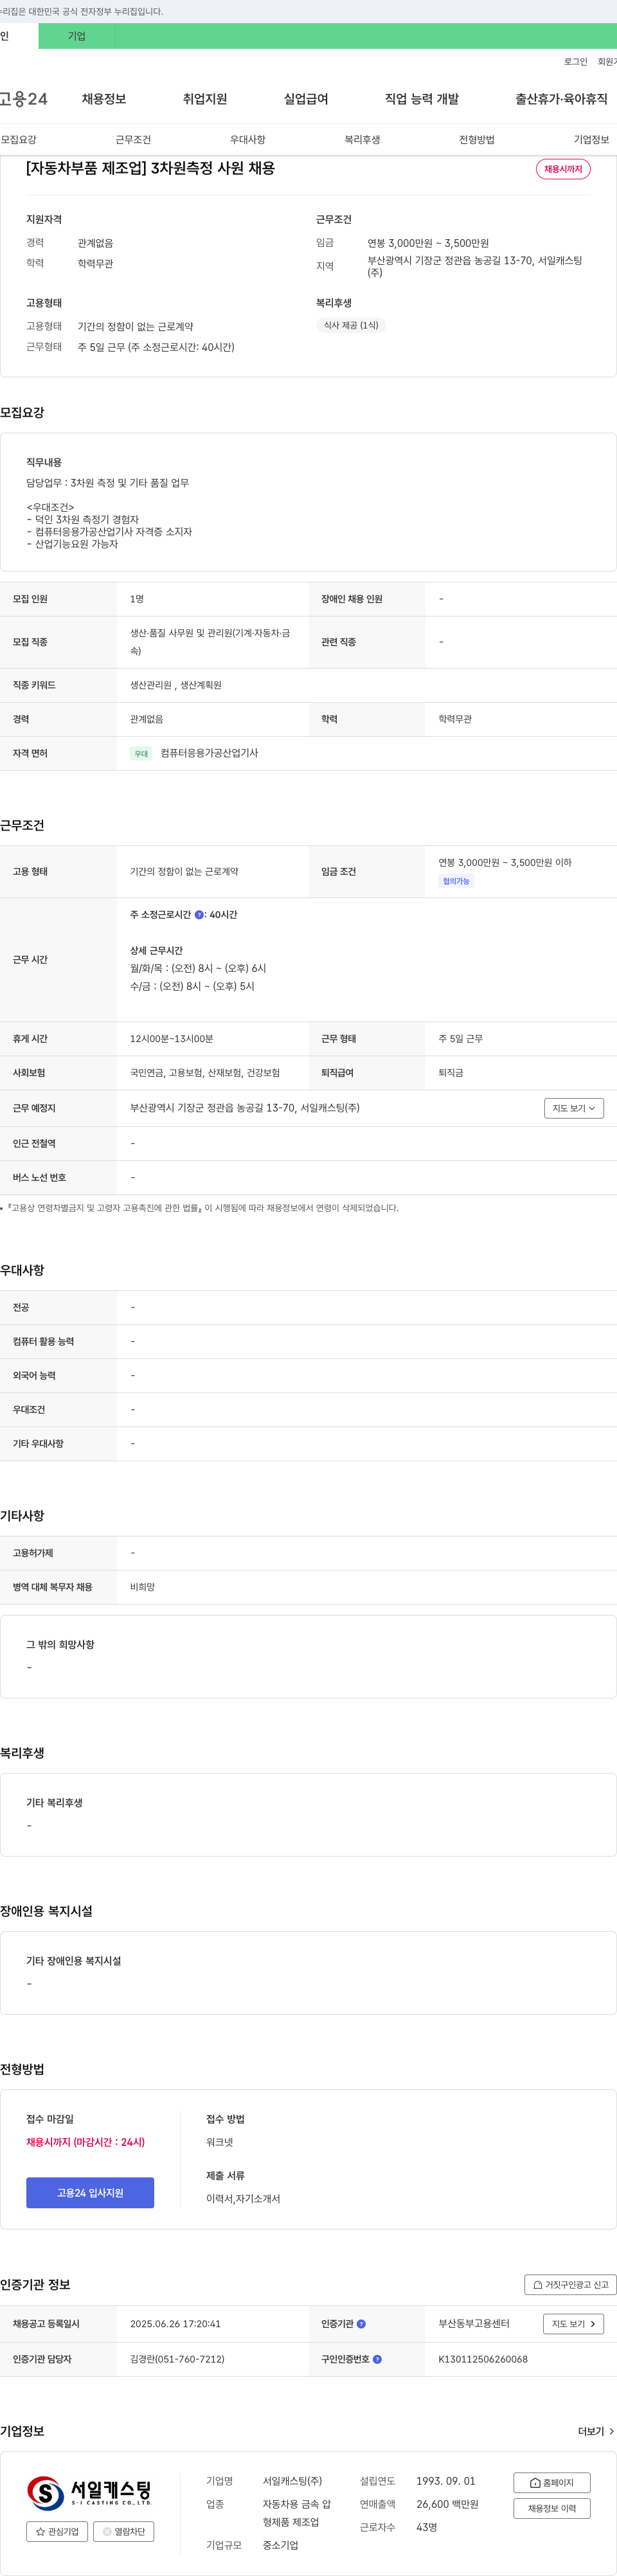
Task: Report via 거짓구인광고 신고 button
Action: [570, 2284]
